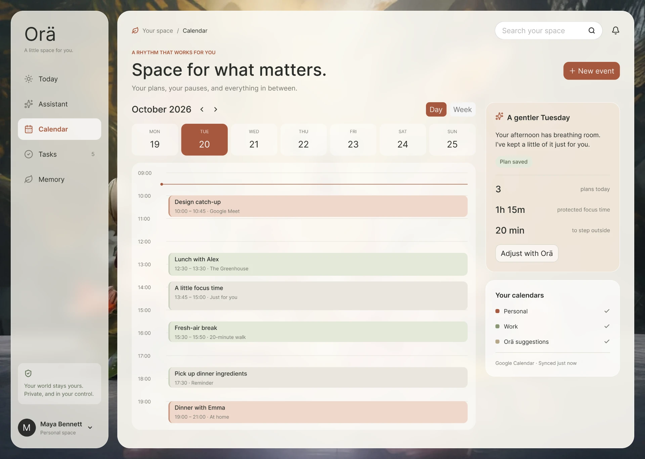Select Wednesday 21 in the week strip
Screen dimensions: 645x459
[x=254, y=140]
